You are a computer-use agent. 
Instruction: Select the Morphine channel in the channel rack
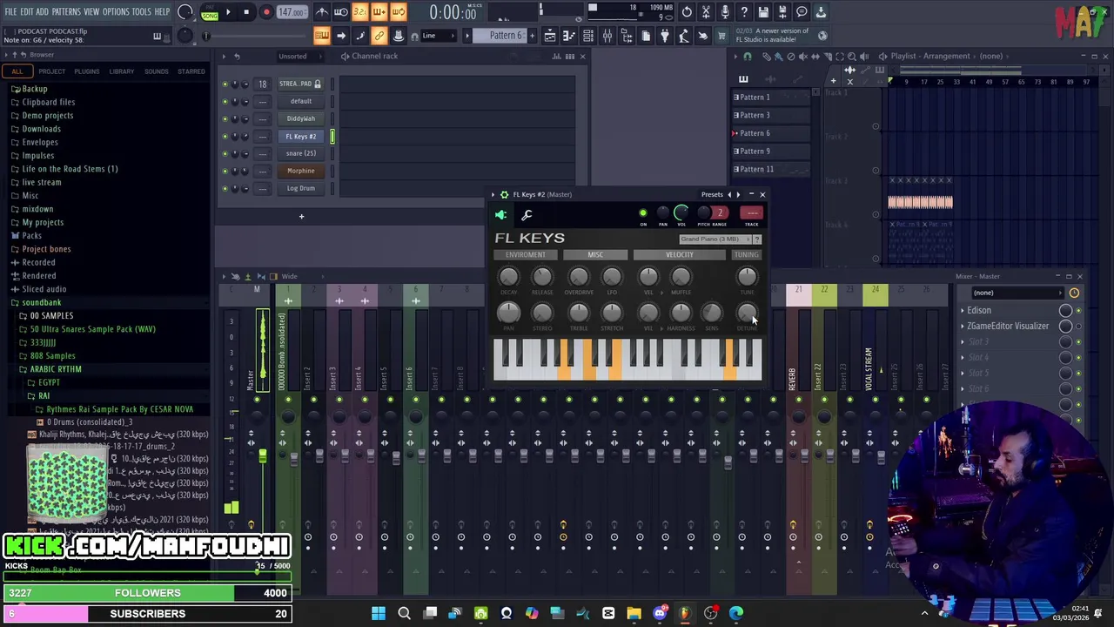click(301, 171)
